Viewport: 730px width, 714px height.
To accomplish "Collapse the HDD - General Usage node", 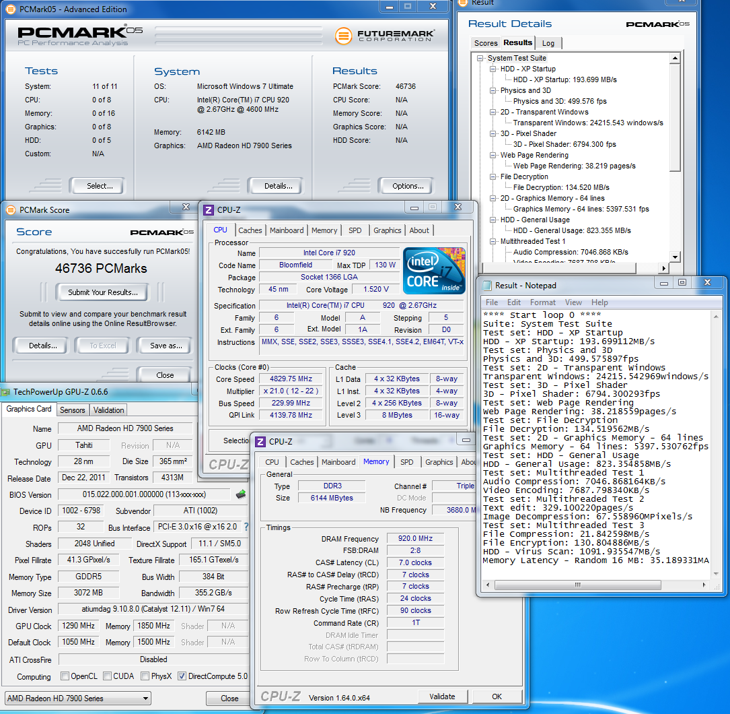I will pyautogui.click(x=493, y=220).
